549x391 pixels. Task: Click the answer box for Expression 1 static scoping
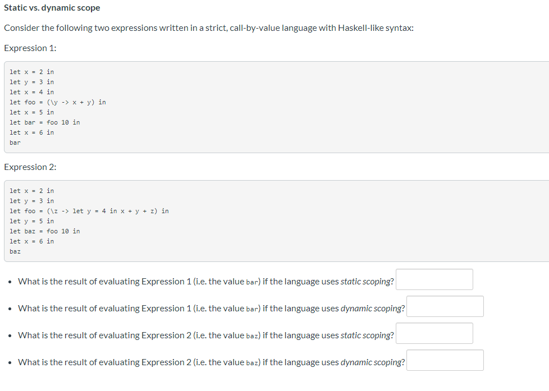pos(434,279)
